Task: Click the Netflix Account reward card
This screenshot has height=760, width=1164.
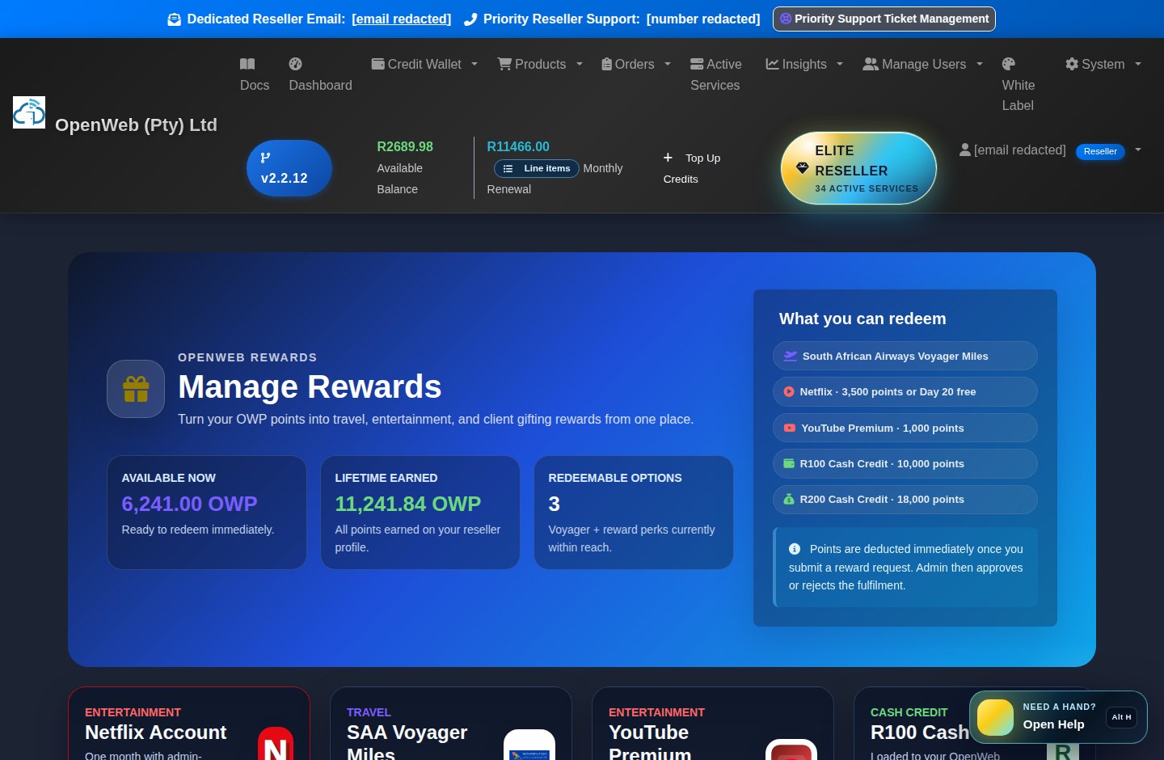Action: (x=189, y=724)
